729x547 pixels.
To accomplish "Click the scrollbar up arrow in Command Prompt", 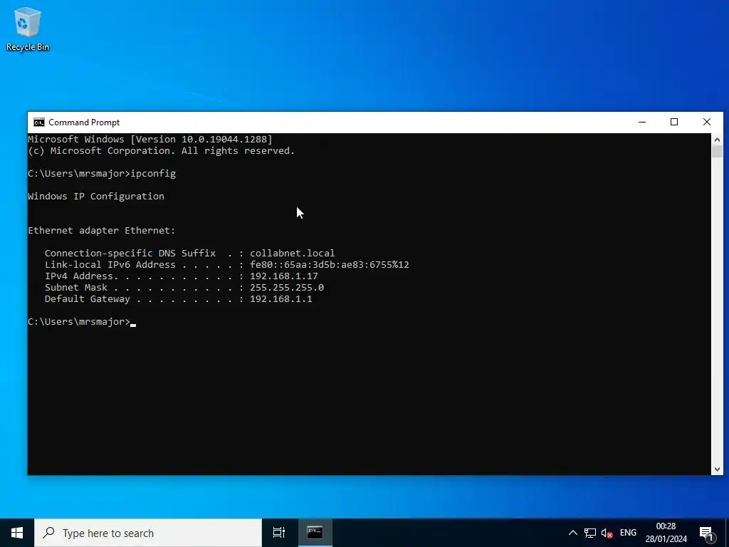I will 717,140.
